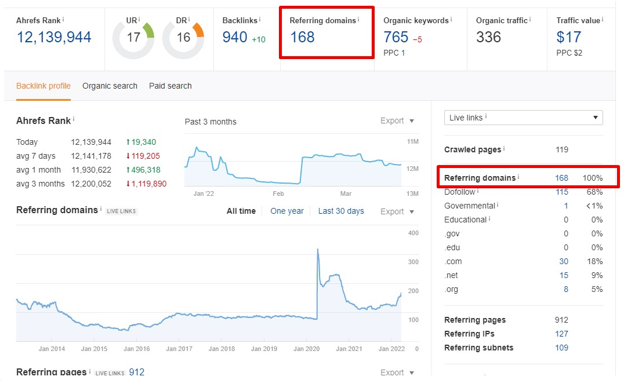Click the Crawled pages info icon
Image resolution: width=624 pixels, height=380 pixels.
pyautogui.click(x=503, y=149)
